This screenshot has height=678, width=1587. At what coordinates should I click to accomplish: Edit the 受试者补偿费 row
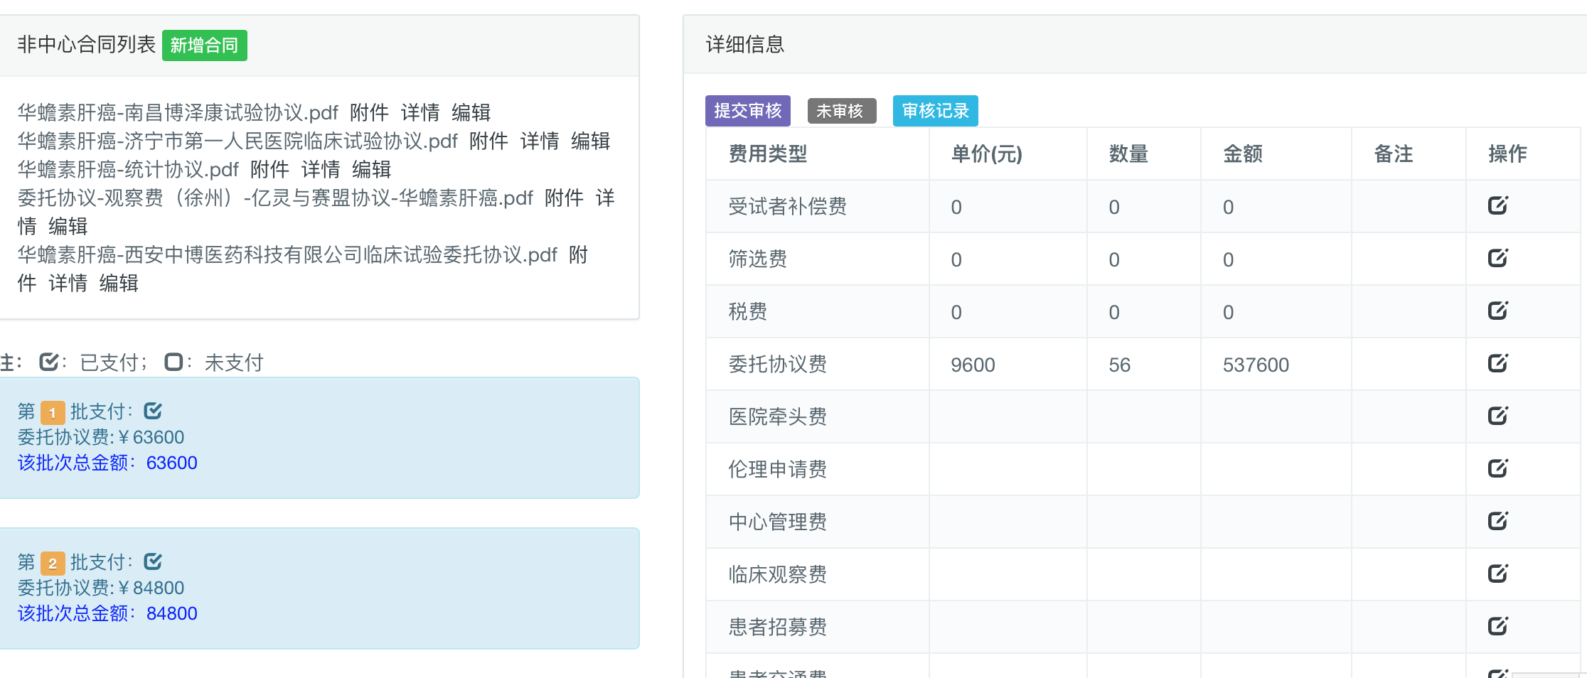1498,205
